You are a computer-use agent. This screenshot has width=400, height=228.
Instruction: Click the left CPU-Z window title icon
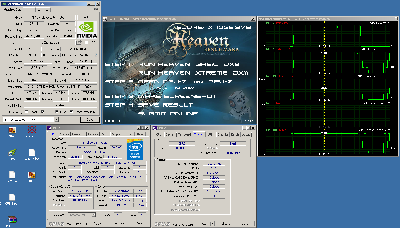(49, 128)
